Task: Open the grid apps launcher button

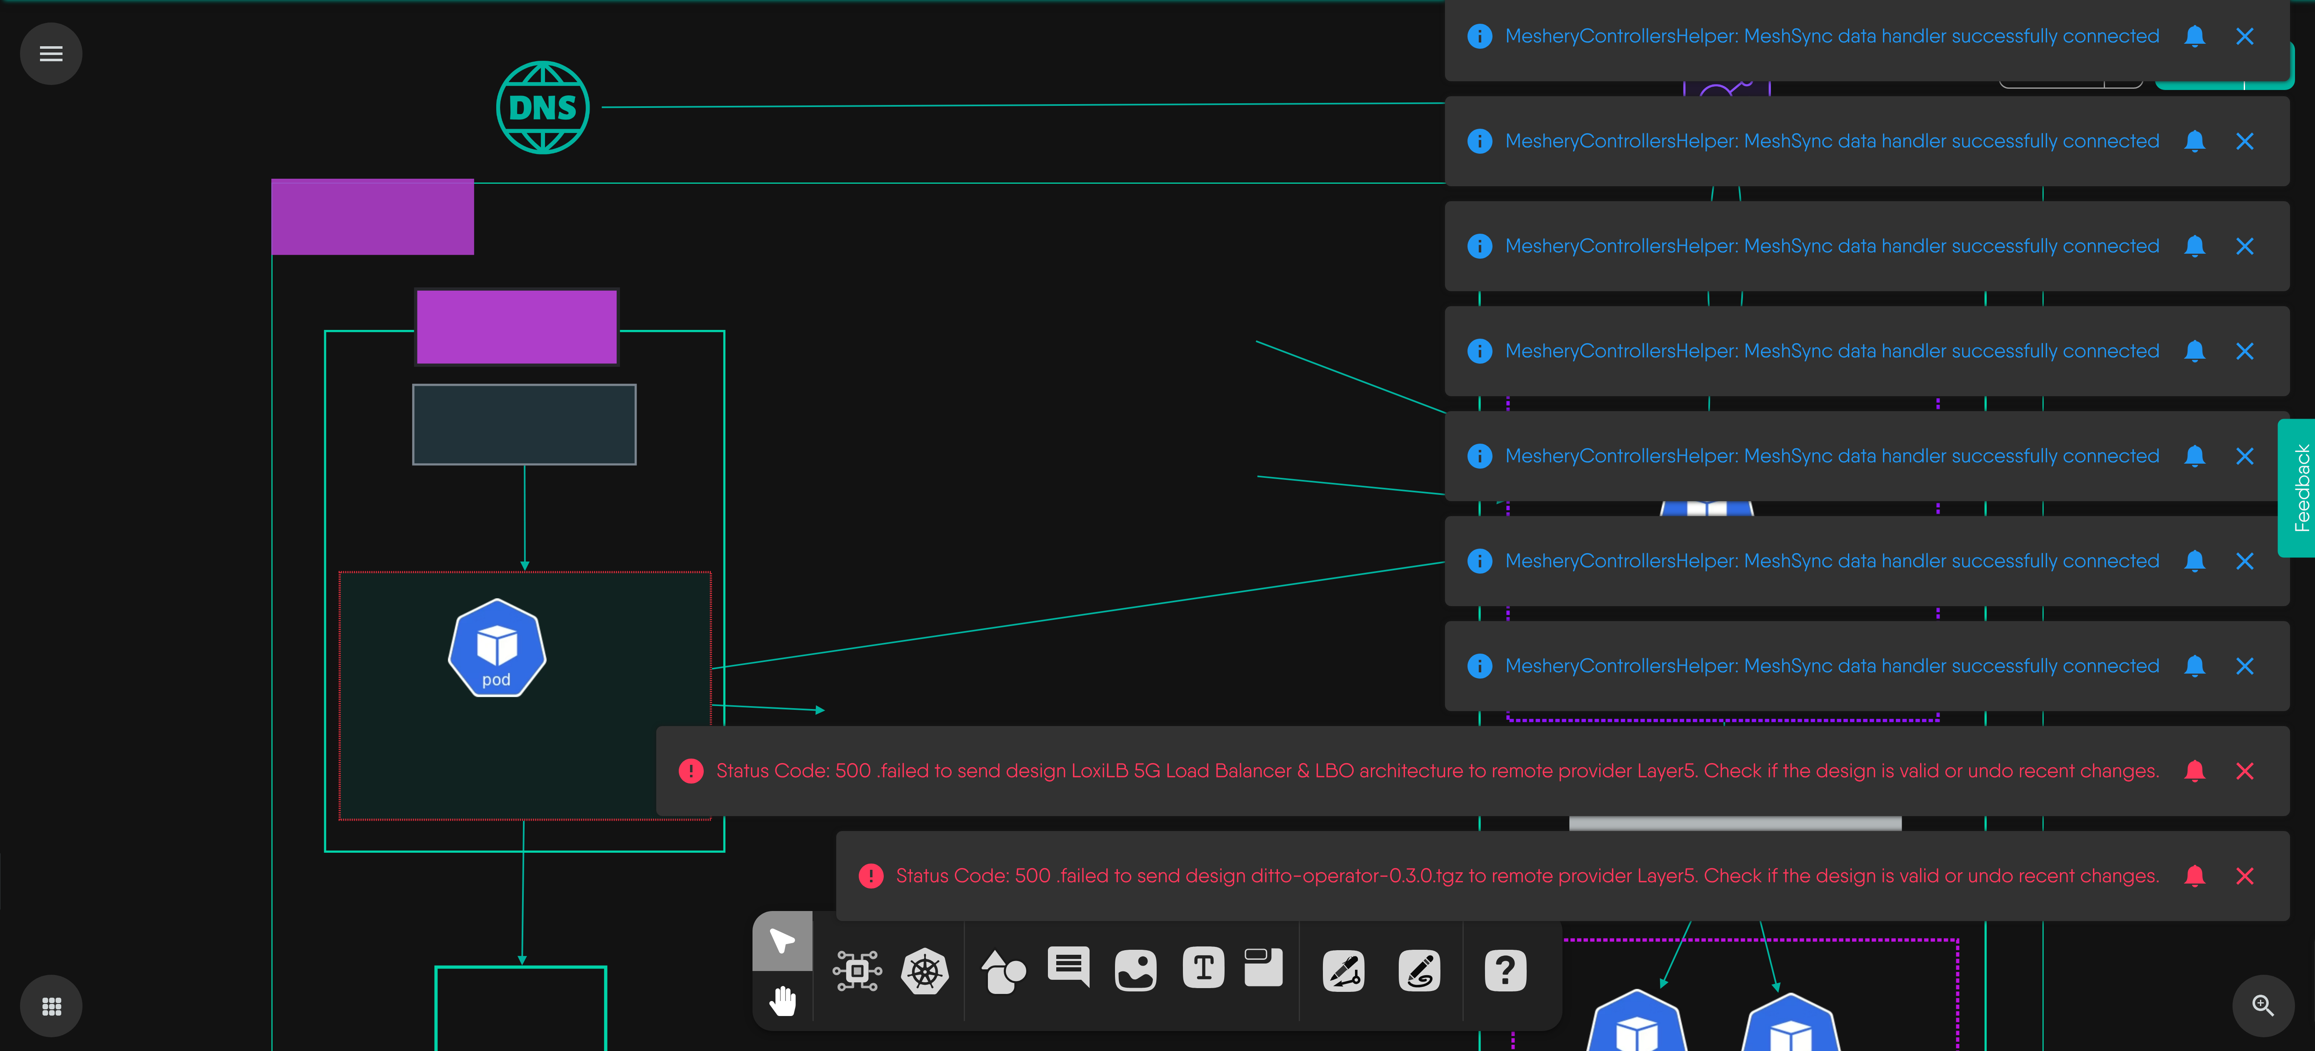Action: [51, 1006]
